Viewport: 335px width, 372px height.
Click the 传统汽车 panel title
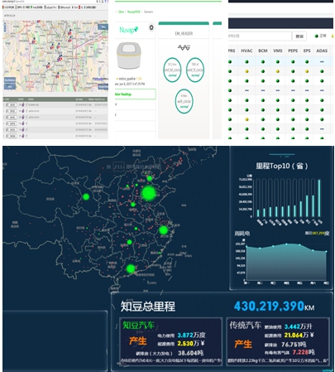[x=246, y=325]
